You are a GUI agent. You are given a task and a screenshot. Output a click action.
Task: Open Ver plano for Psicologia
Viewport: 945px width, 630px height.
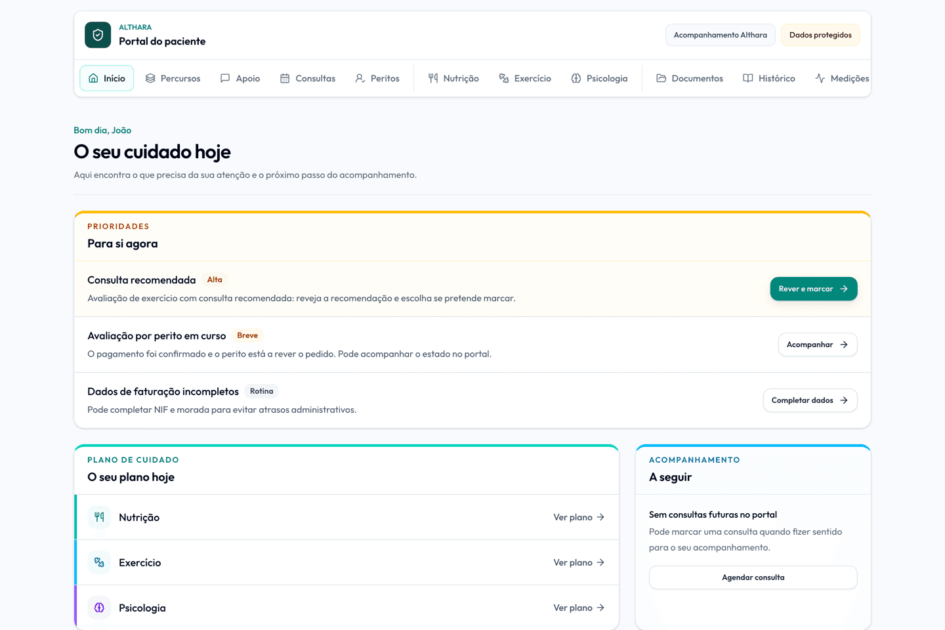click(579, 608)
